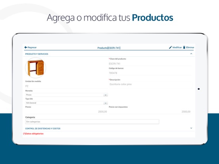Click the Descripción field Escritorio color pino
Image resolution: width=219 pixels, height=164 pixels.
click(x=151, y=85)
